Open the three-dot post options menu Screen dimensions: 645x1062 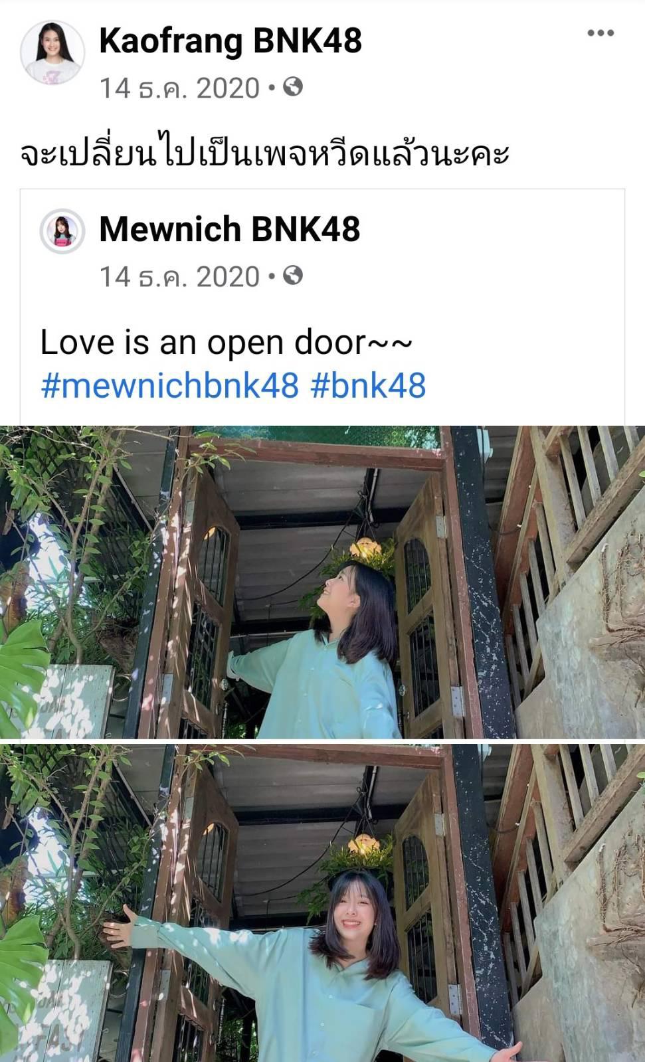click(x=600, y=33)
